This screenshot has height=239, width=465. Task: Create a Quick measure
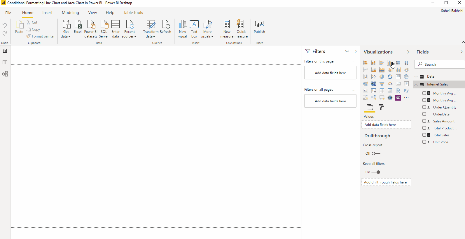pyautogui.click(x=241, y=29)
